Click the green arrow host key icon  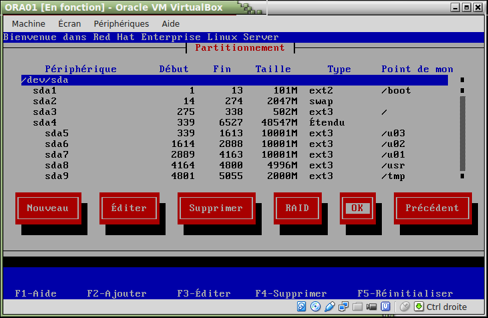[x=419, y=307]
